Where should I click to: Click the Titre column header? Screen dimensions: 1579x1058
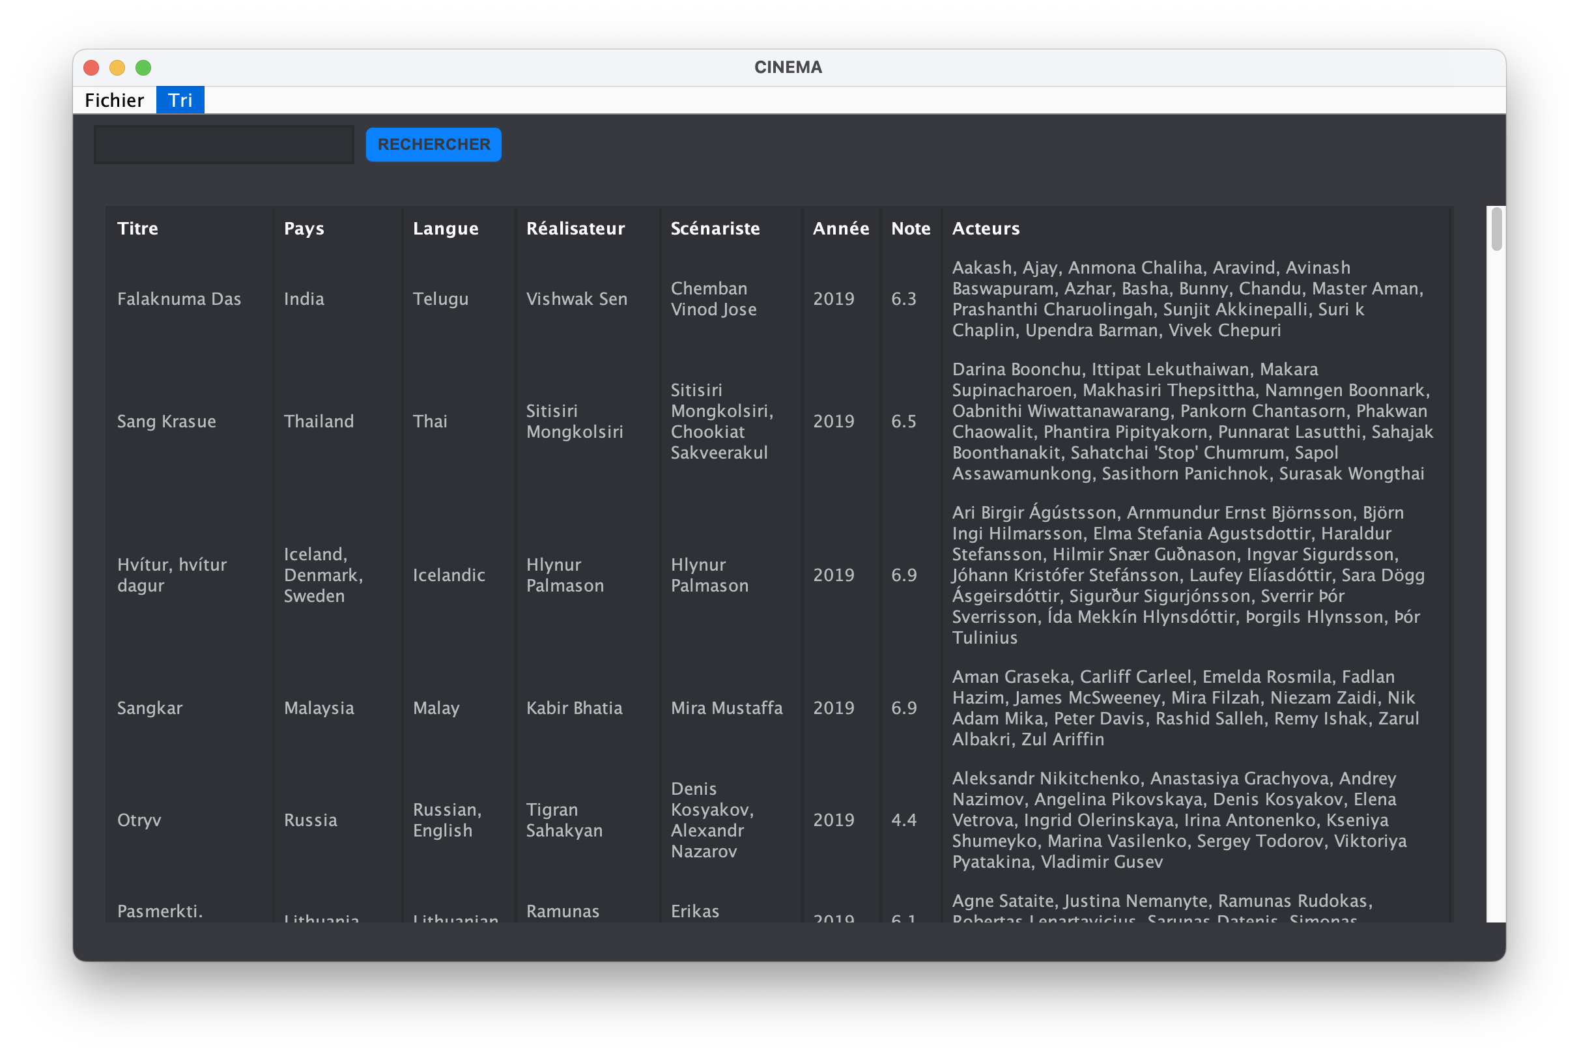[x=137, y=229]
